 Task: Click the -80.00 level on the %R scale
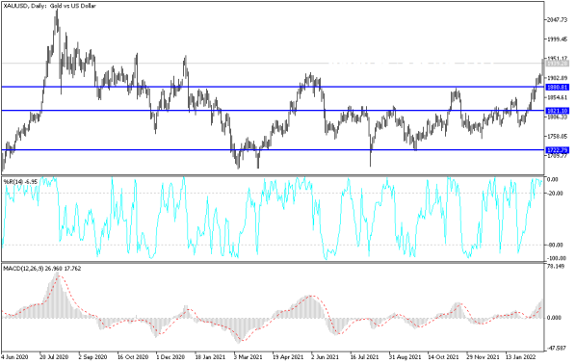point(555,245)
